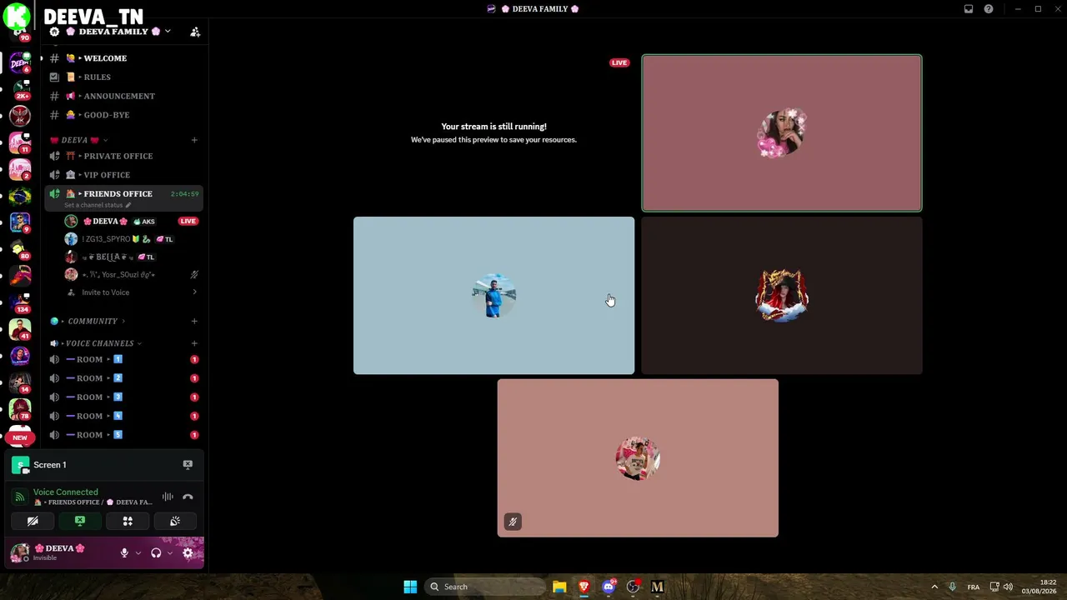Stop streaming with the Screen 1 stop icon

click(x=188, y=465)
